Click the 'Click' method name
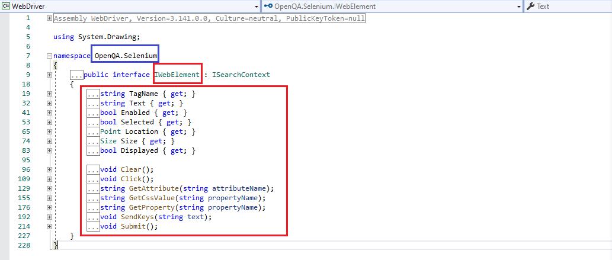Image resolution: width=612 pixels, height=260 pixels. (x=131, y=179)
